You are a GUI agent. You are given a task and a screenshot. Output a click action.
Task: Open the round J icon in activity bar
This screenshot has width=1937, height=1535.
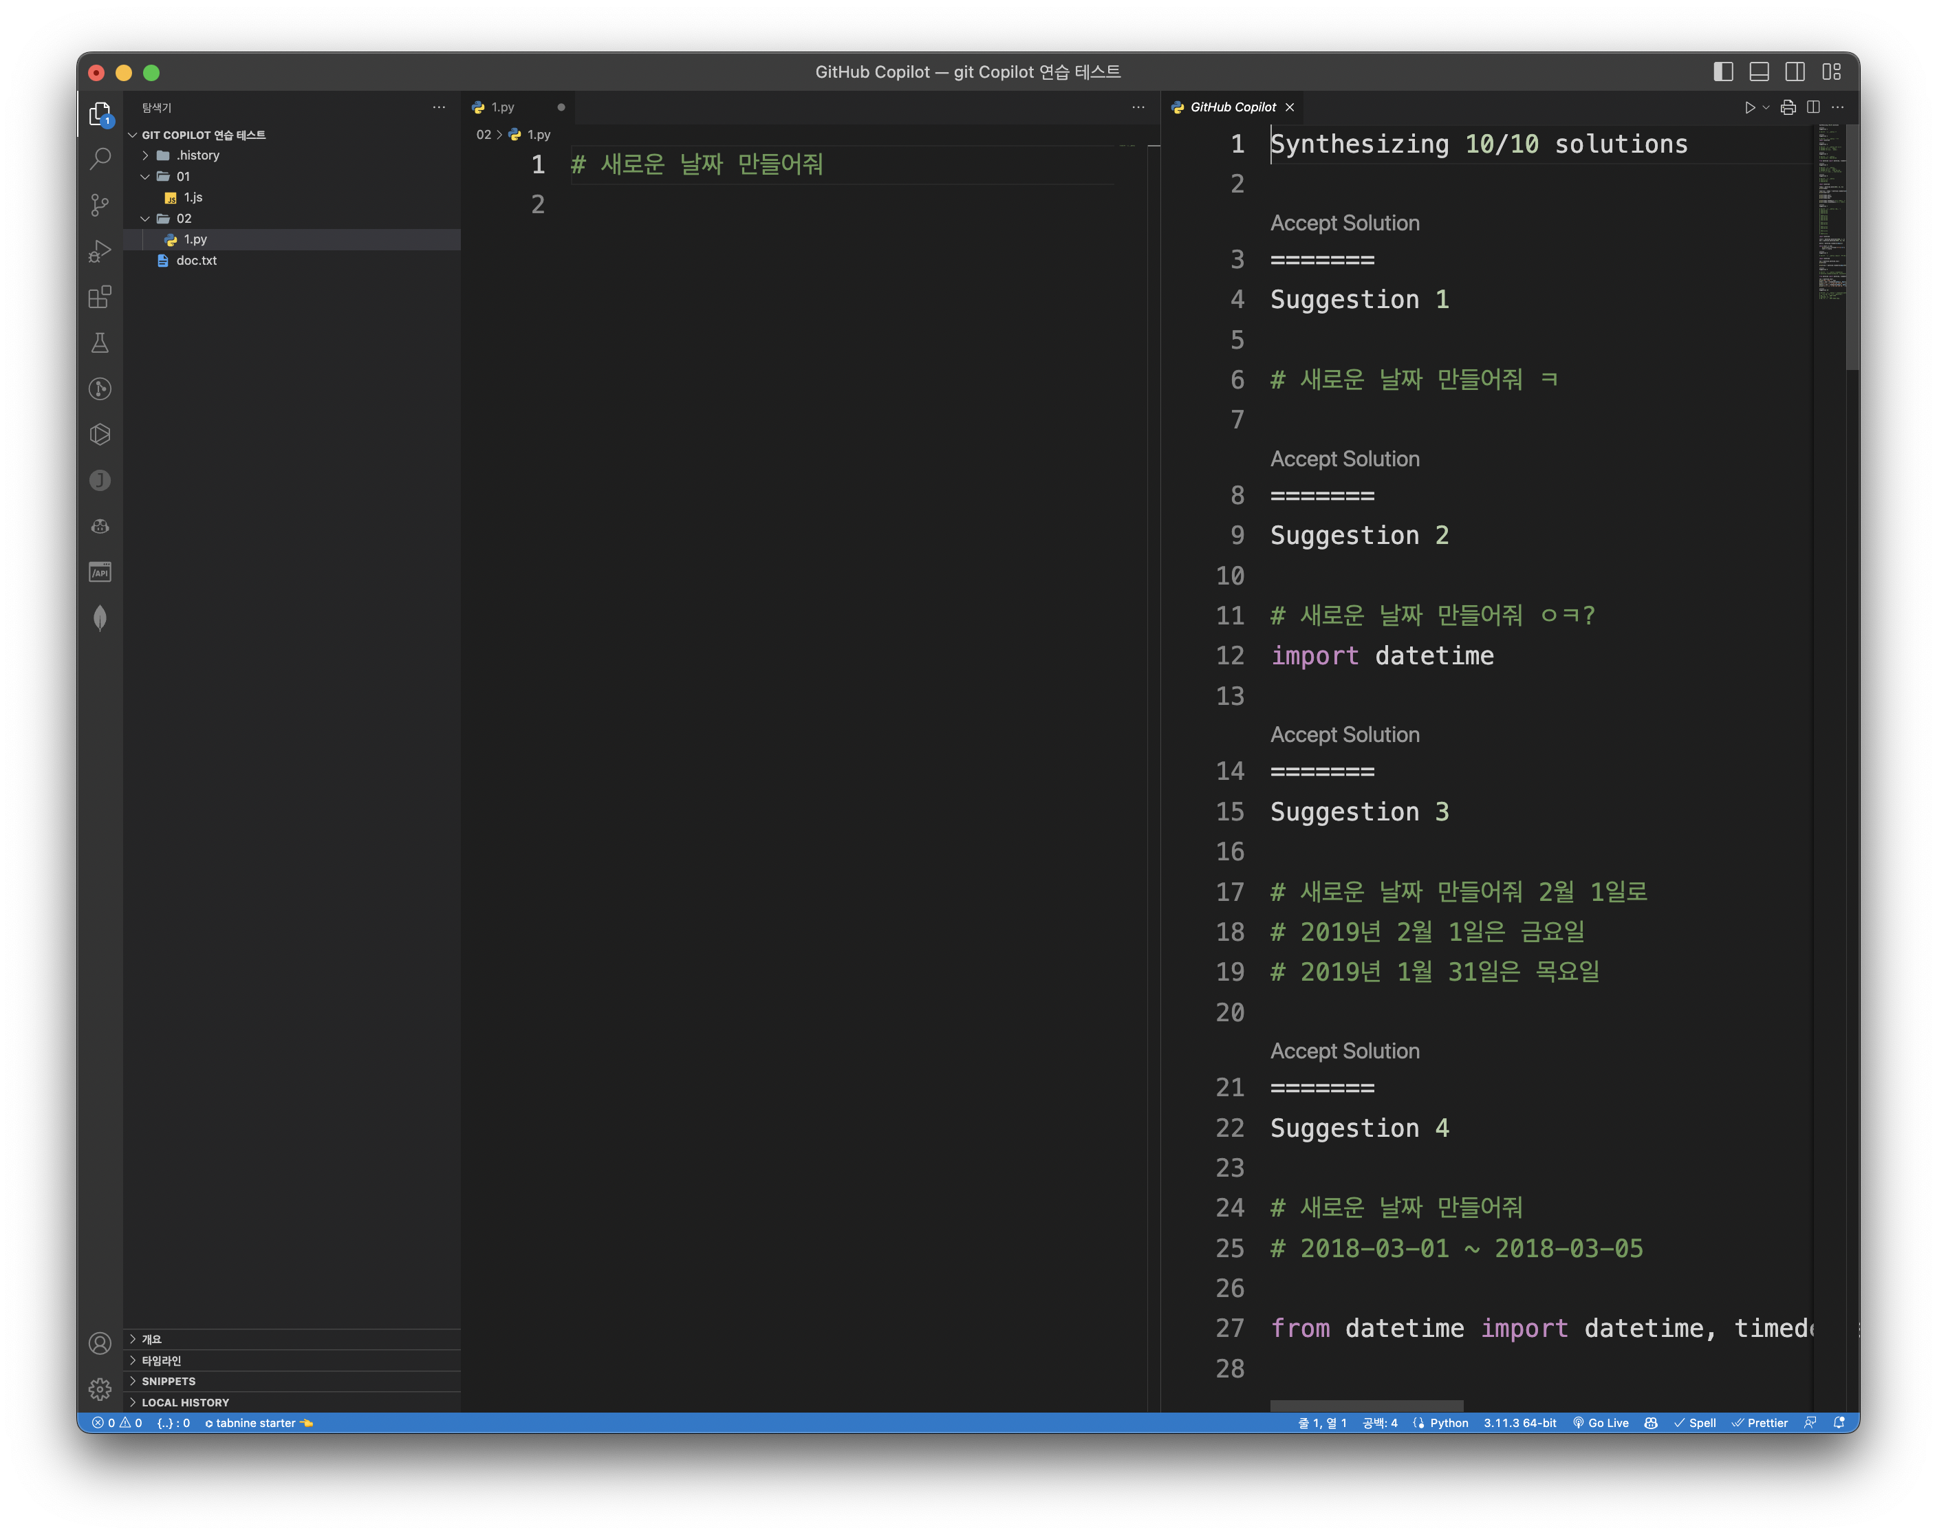[100, 479]
